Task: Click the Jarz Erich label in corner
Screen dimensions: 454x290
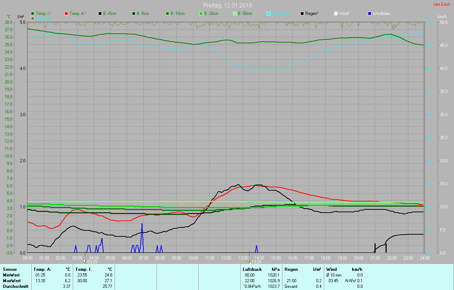Action: pyautogui.click(x=441, y=4)
